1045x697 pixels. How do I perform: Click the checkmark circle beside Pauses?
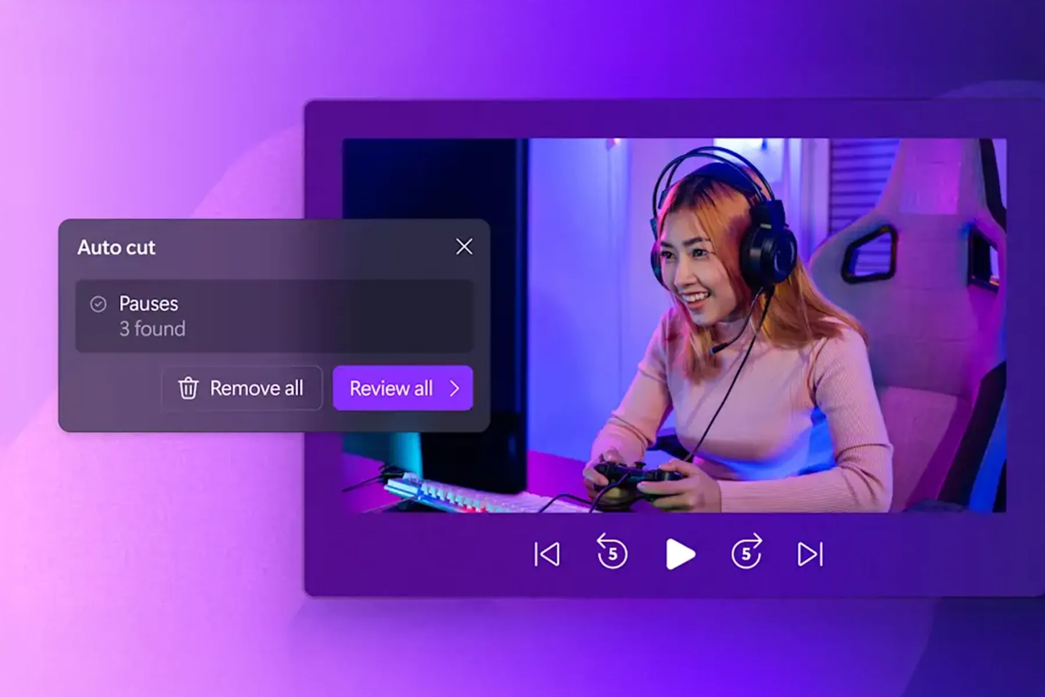[x=99, y=304]
